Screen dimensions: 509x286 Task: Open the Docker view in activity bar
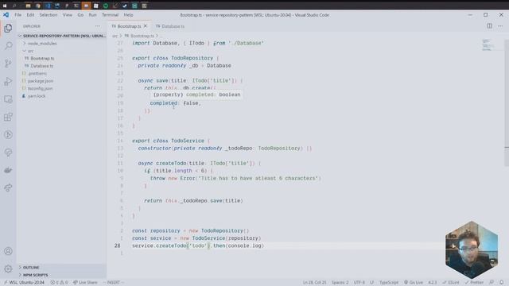pyautogui.click(x=8, y=170)
